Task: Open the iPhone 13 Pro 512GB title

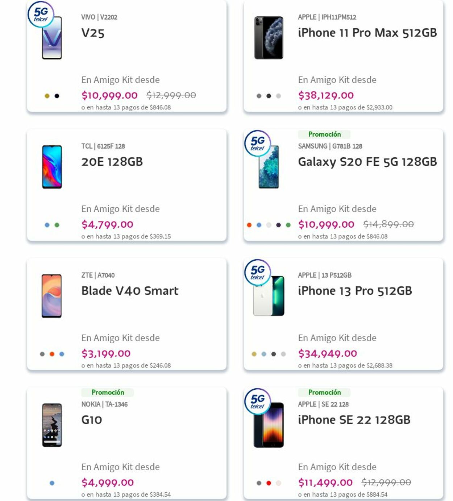Action: [355, 291]
